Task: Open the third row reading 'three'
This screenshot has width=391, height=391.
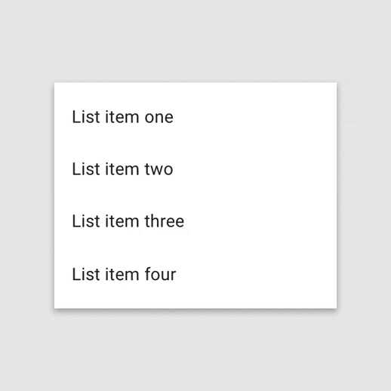Action: click(195, 221)
